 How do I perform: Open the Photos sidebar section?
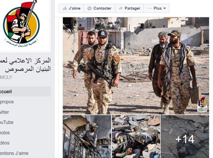[x=5, y=133]
